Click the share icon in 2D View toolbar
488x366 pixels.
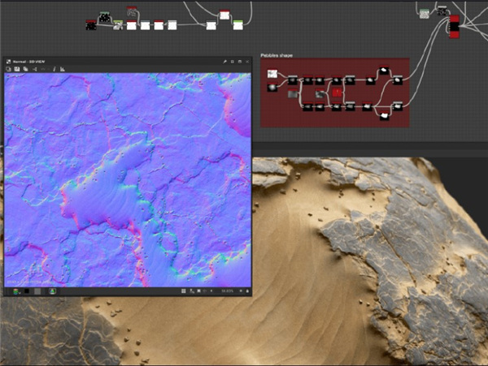coord(34,70)
